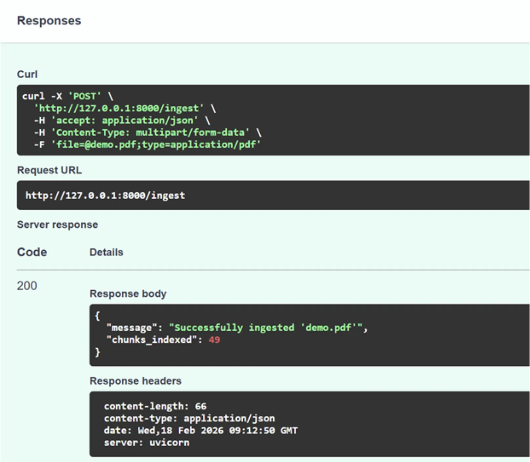
Task: Click the chunks_indexed value 49
Action: (214, 340)
